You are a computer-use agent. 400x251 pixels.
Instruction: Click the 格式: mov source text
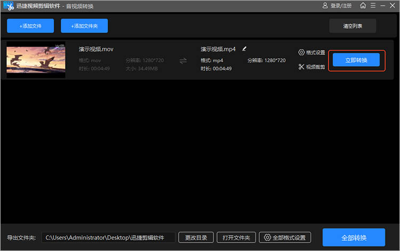[x=90, y=60]
